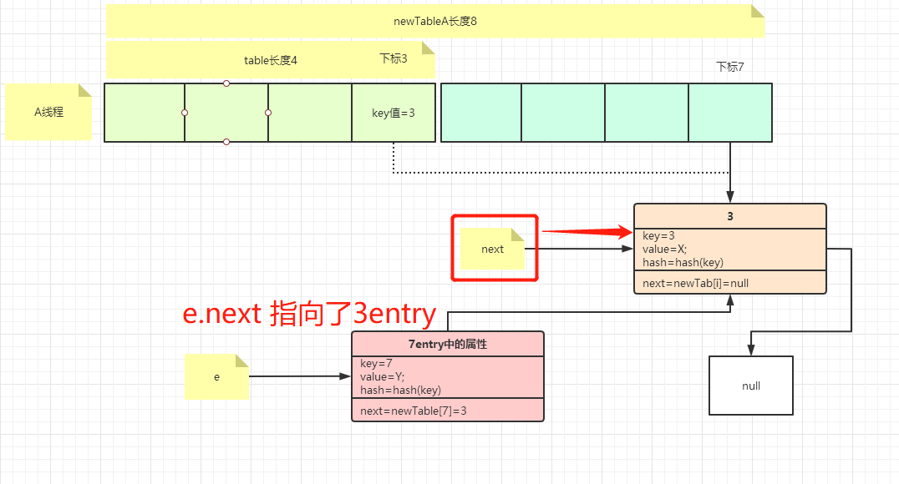Click a connection point circle on the green table
Screen dimensions: 899x484
(226, 83)
